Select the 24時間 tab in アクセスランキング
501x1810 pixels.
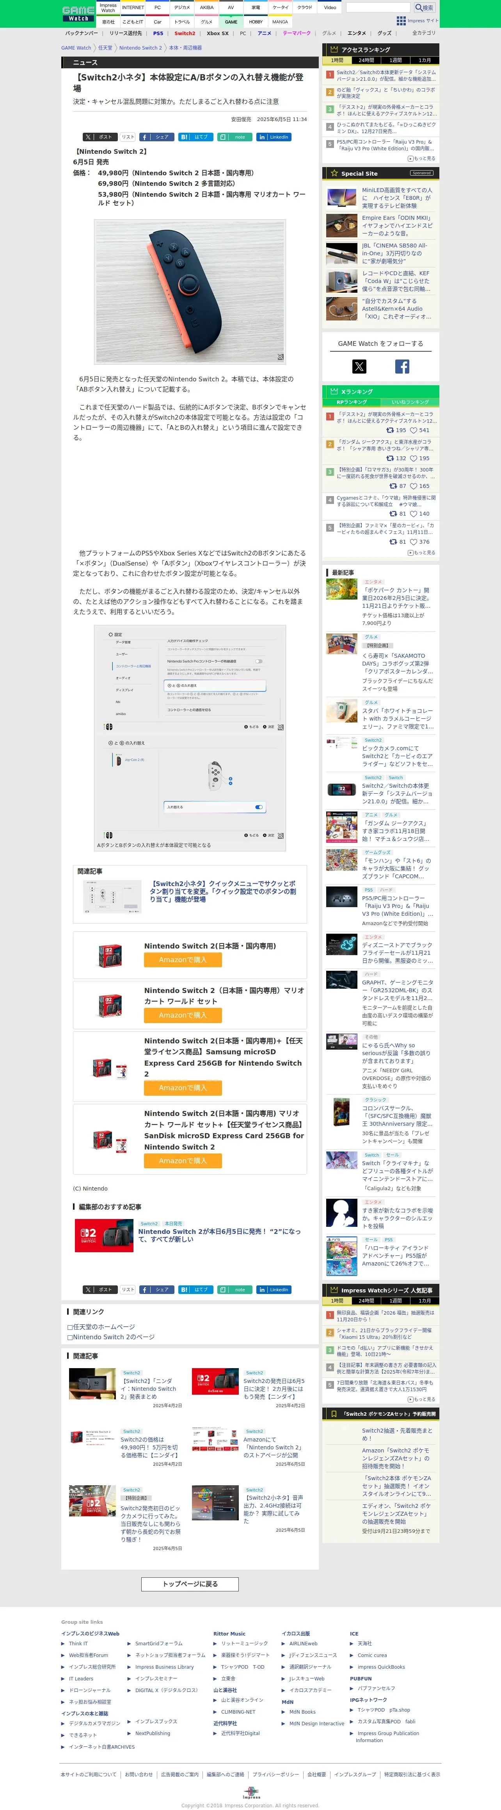[x=367, y=61]
